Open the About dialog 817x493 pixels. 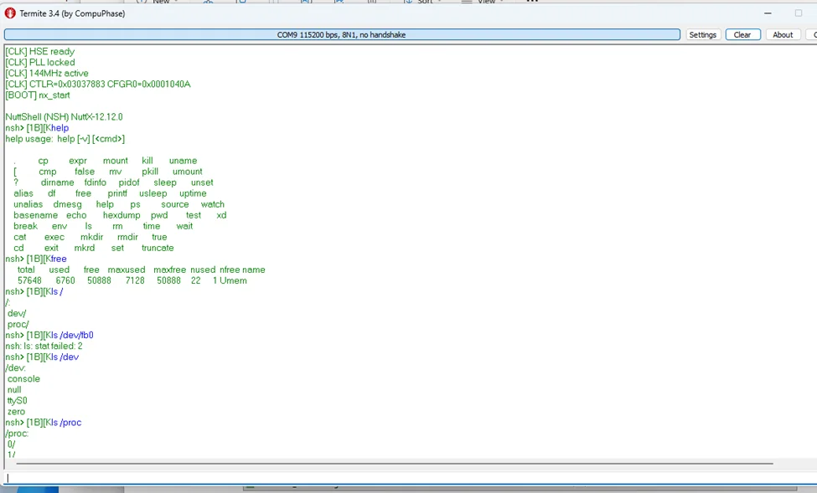(783, 35)
